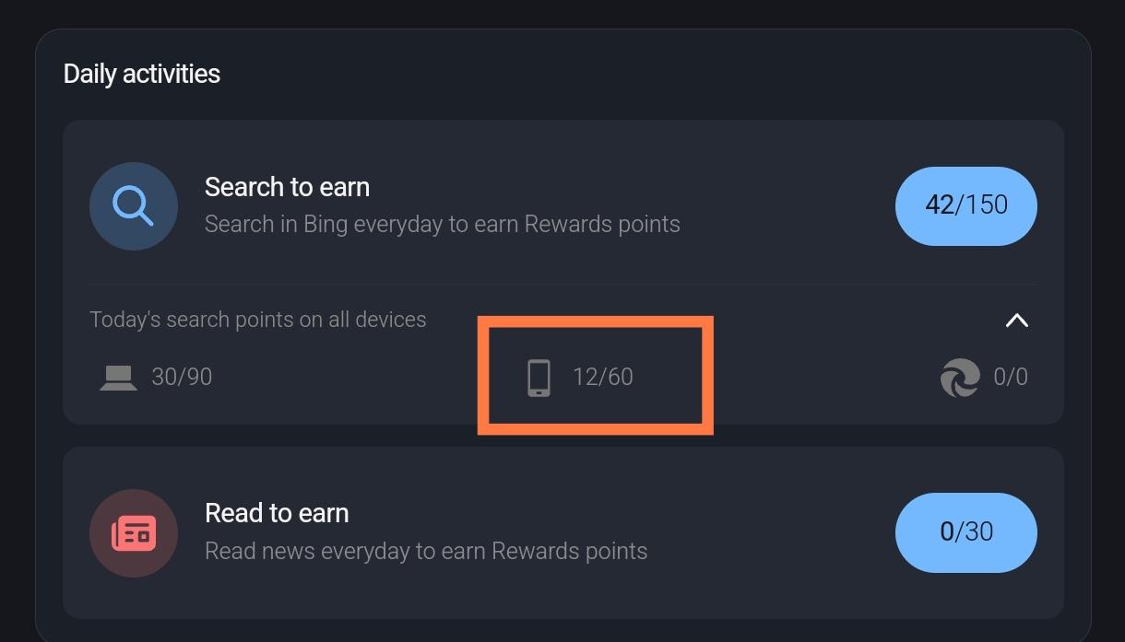Select the Daily activities heading
The width and height of the screenshot is (1125, 642).
pyautogui.click(x=141, y=73)
